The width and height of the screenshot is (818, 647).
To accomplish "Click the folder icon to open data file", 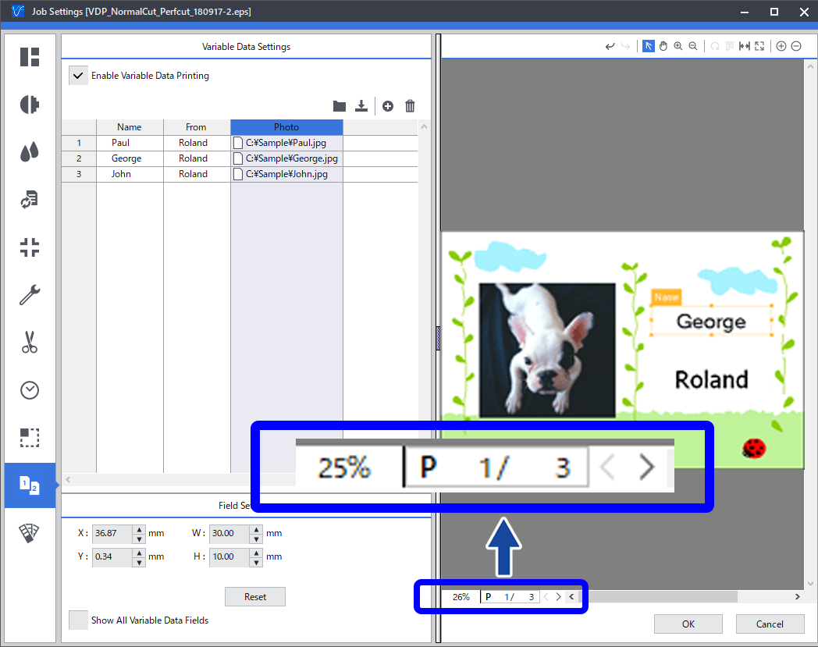I will tap(340, 106).
